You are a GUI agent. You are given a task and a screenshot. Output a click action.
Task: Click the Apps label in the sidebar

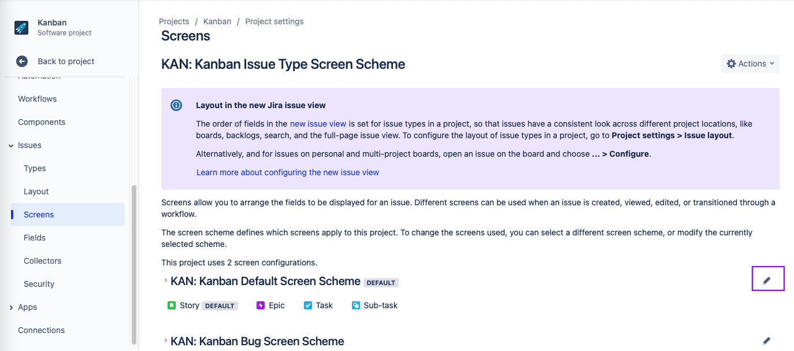tap(27, 307)
